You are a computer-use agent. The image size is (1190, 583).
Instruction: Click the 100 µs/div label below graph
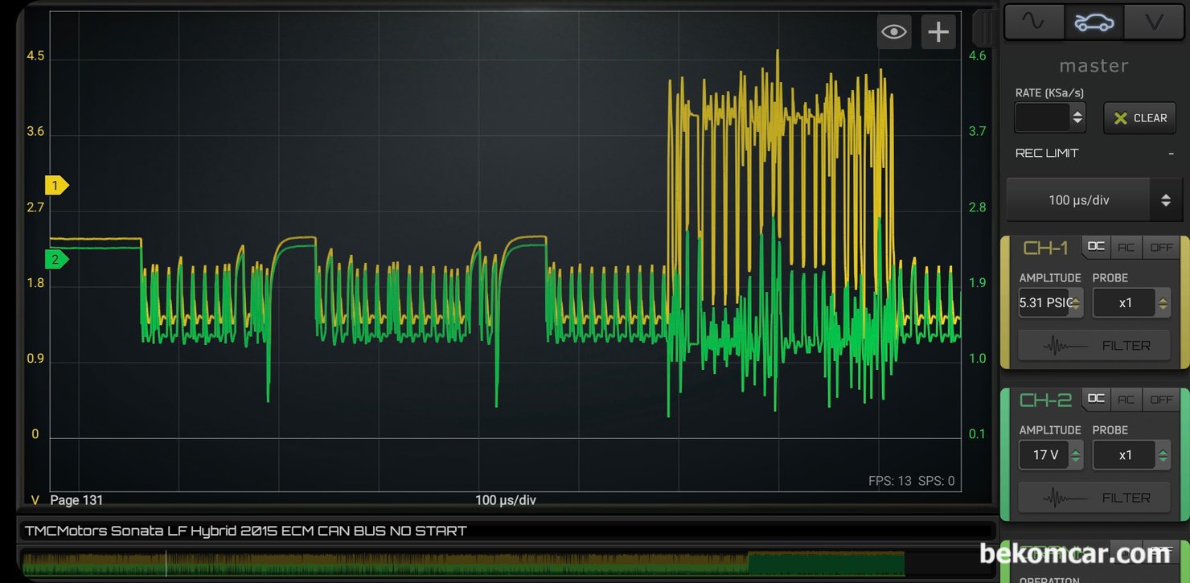click(x=506, y=500)
